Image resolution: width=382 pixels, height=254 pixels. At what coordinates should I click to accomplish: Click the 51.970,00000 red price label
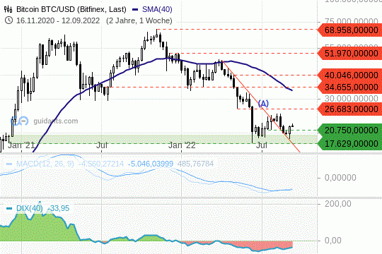[x=351, y=53]
